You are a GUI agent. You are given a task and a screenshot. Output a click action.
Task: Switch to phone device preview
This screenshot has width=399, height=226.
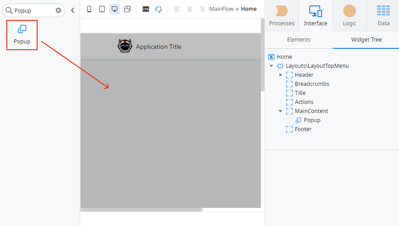[x=89, y=9]
